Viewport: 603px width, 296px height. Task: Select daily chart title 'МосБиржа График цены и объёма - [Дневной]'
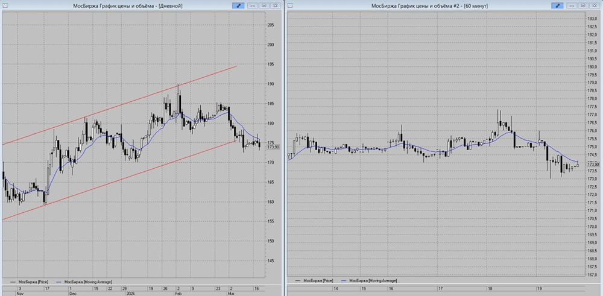pos(128,6)
